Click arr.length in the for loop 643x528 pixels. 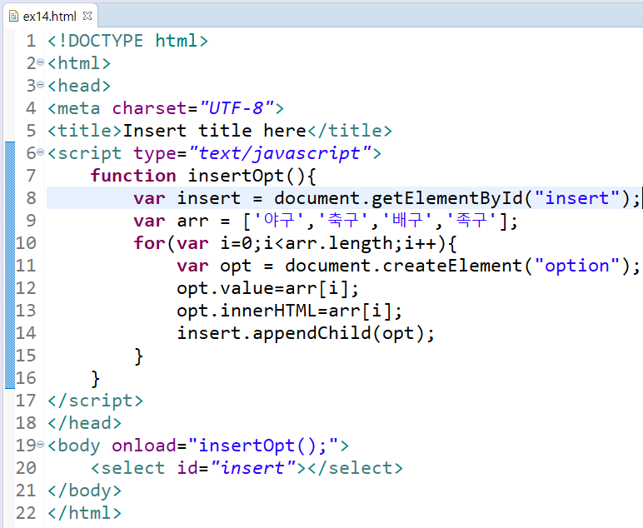pyautogui.click(x=339, y=243)
